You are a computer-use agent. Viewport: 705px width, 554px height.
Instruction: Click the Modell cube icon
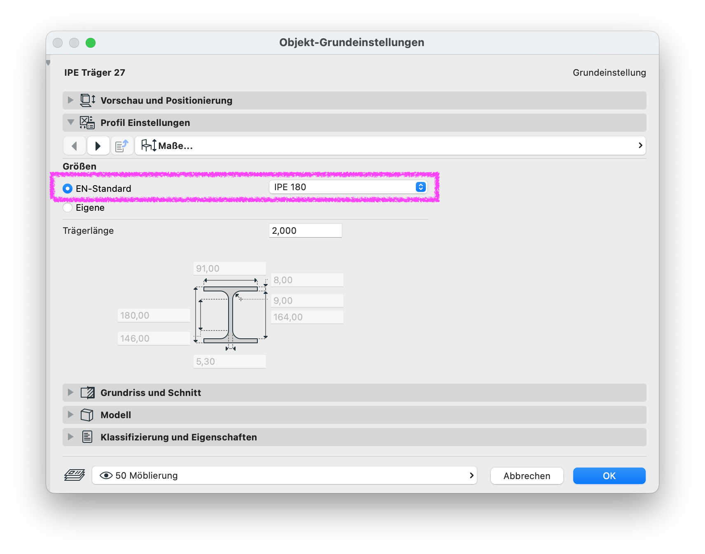coord(87,415)
